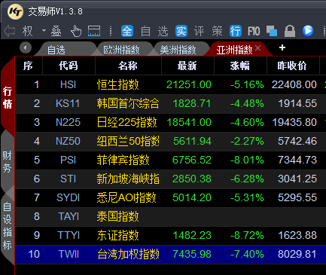The height and width of the screenshot is (275, 326).
Task: Open the F10 information button
Action: coord(254,31)
